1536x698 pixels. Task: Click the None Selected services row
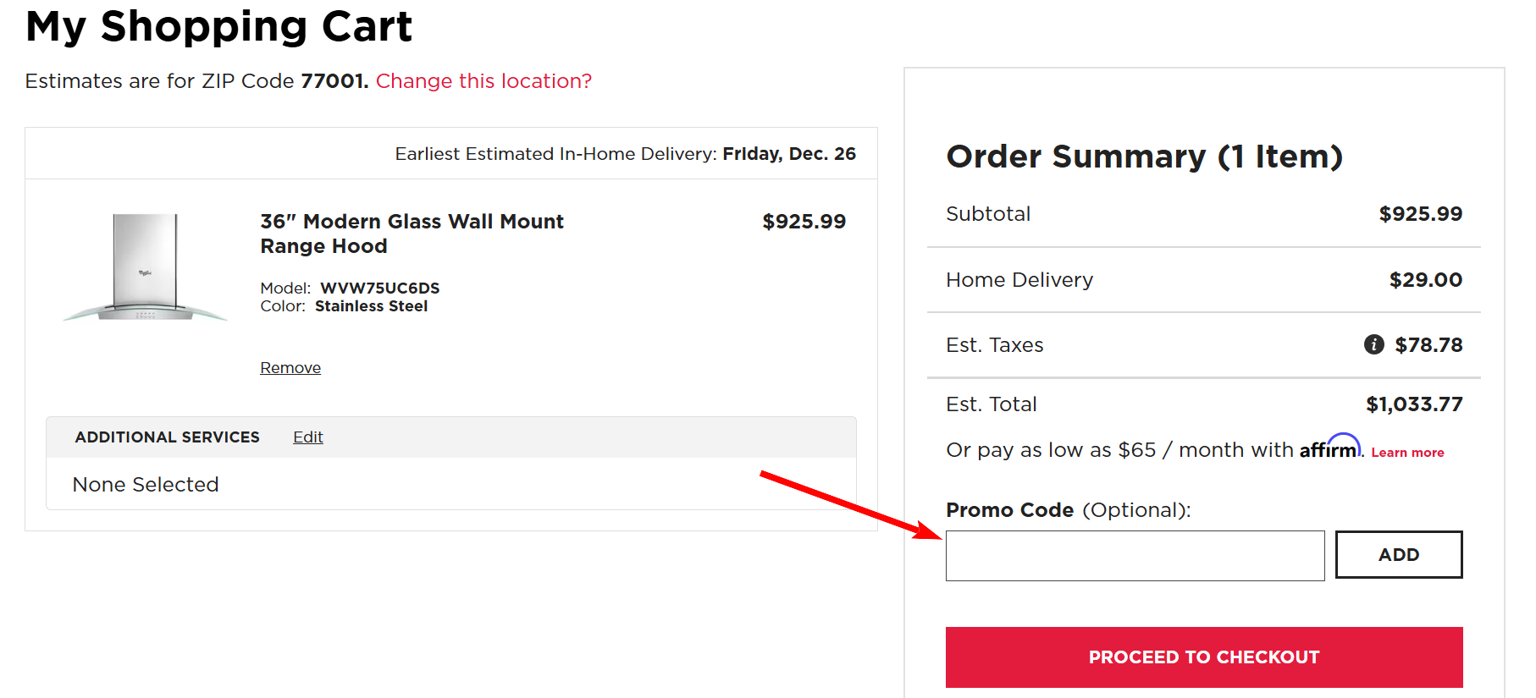[146, 484]
